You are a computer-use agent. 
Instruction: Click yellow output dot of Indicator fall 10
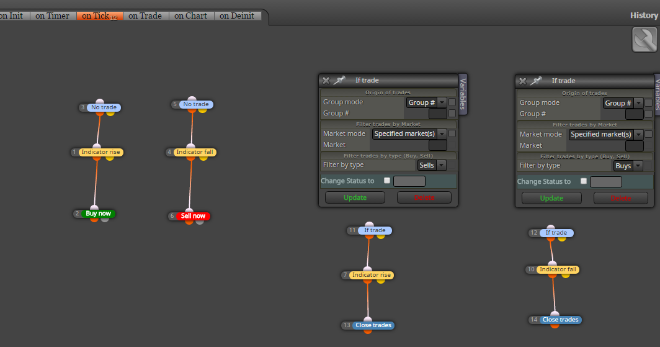click(565, 275)
